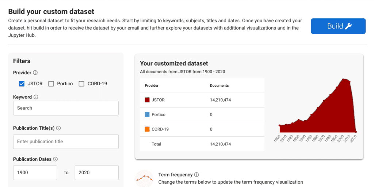This screenshot has width=374, height=187.
Task: Enable the Portico provider checkbox
Action: pos(51,84)
